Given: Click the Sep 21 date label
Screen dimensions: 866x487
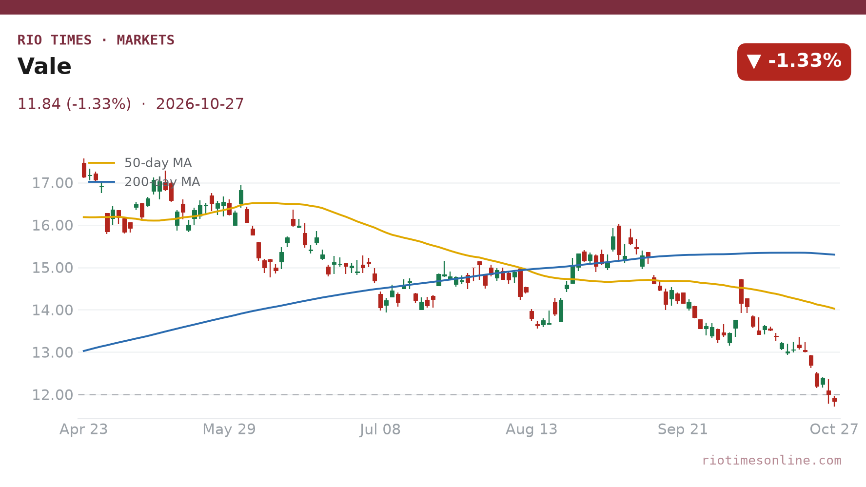Looking at the screenshot, I should tap(683, 429).
